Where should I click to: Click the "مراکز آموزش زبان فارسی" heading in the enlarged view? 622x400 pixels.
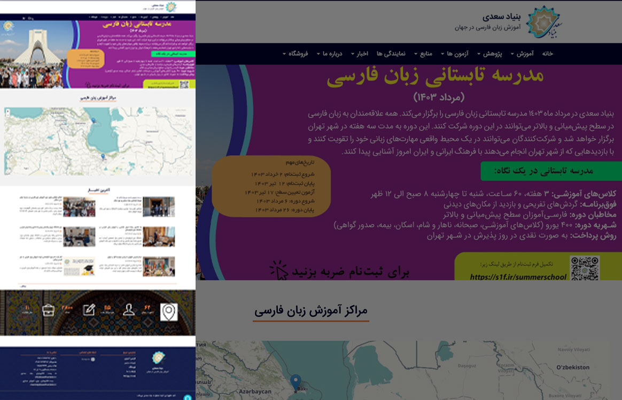tap(311, 310)
